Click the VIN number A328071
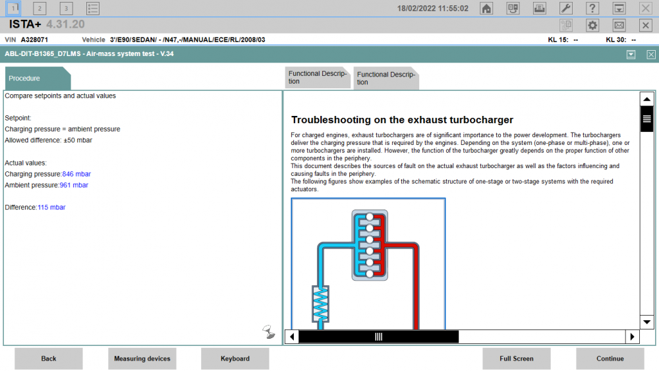The image size is (659, 371). [34, 40]
